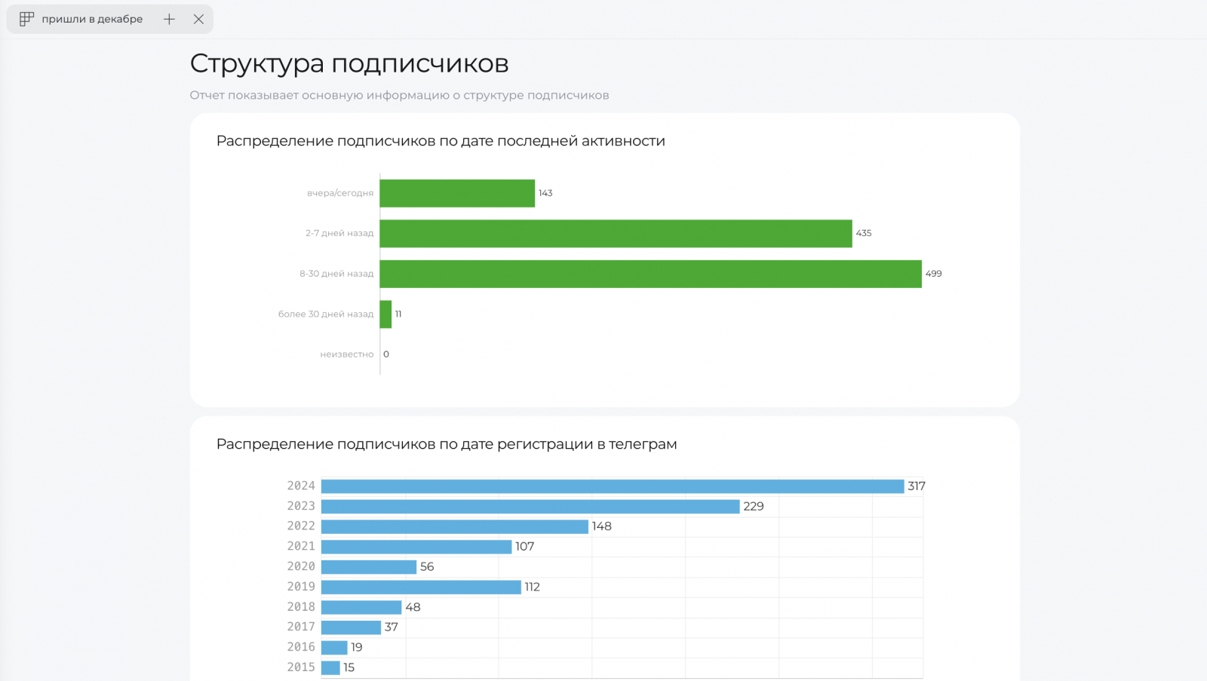The height and width of the screenshot is (681, 1207).
Task: Click the value label 15
Action: (x=349, y=667)
